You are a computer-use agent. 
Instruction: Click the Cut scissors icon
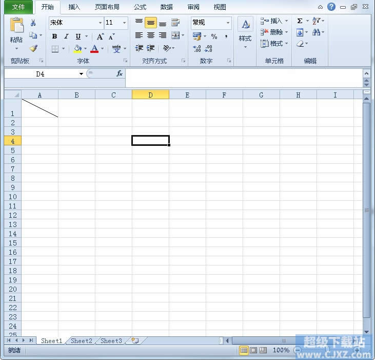pos(33,23)
